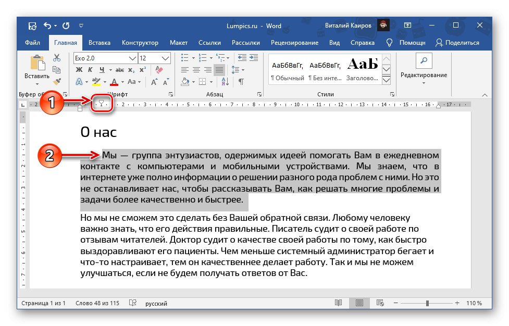Image resolution: width=509 pixels, height=326 pixels.
Task: Click the Clear Formatting eraser icon
Action: (159, 70)
